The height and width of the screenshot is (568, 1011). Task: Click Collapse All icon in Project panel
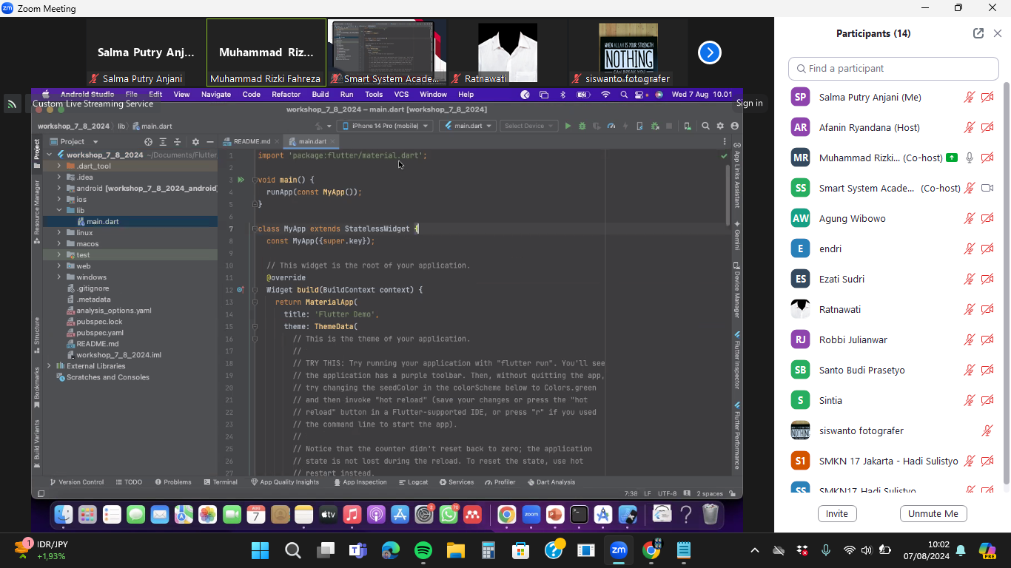pyautogui.click(x=178, y=141)
